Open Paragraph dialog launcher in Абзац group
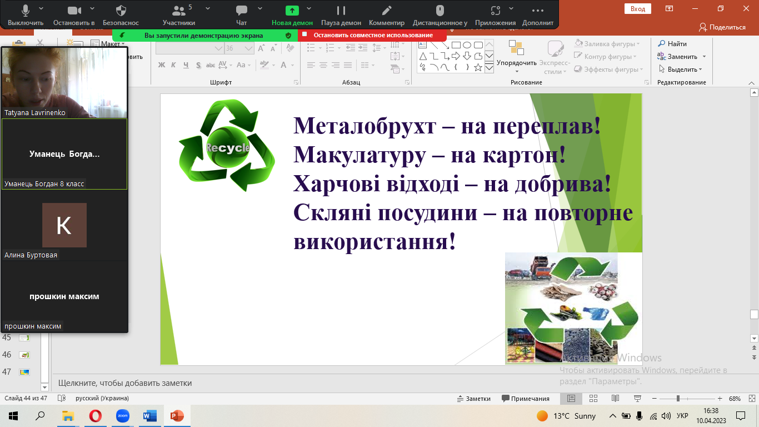The image size is (759, 427). [x=407, y=82]
